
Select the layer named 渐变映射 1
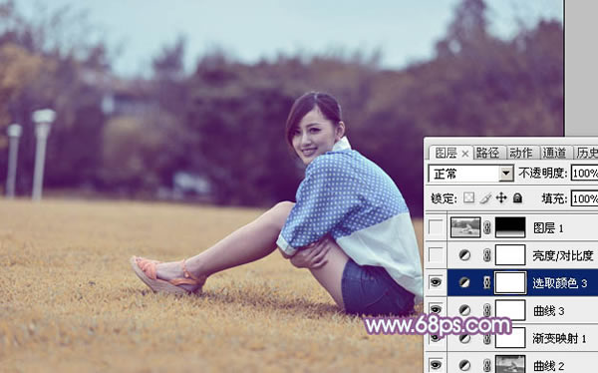pyautogui.click(x=559, y=339)
